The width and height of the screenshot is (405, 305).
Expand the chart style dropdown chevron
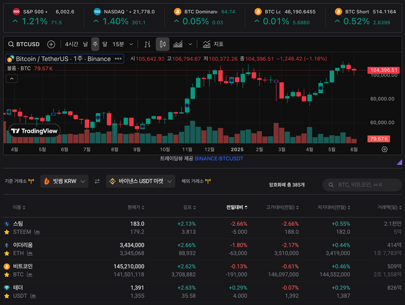190,44
